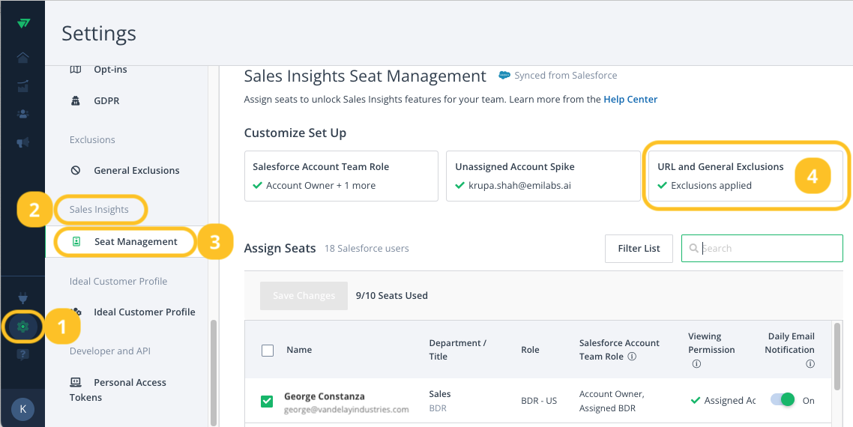This screenshot has width=853, height=427.
Task: Click the BDR - US role cell
Action: 539,401
